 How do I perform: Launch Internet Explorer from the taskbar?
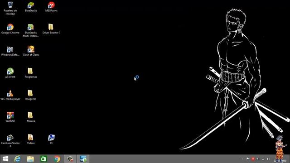[17, 159]
